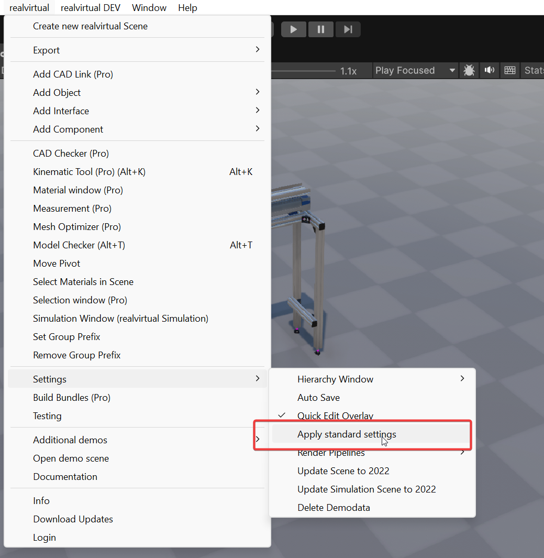Expand the Add Component submenu
The height and width of the screenshot is (558, 544).
pyautogui.click(x=137, y=129)
